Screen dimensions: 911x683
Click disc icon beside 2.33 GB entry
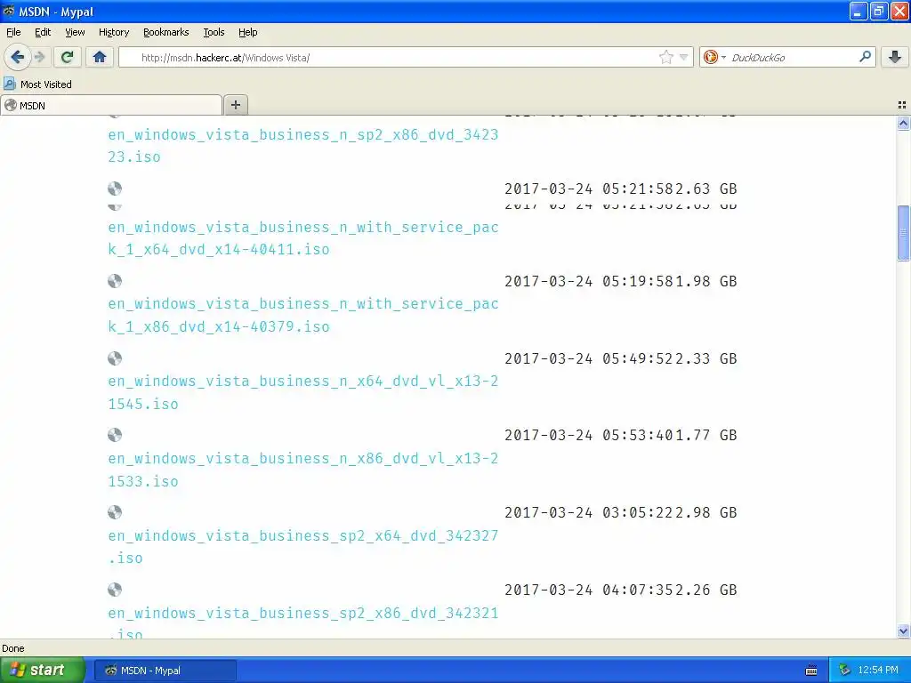[x=115, y=358]
